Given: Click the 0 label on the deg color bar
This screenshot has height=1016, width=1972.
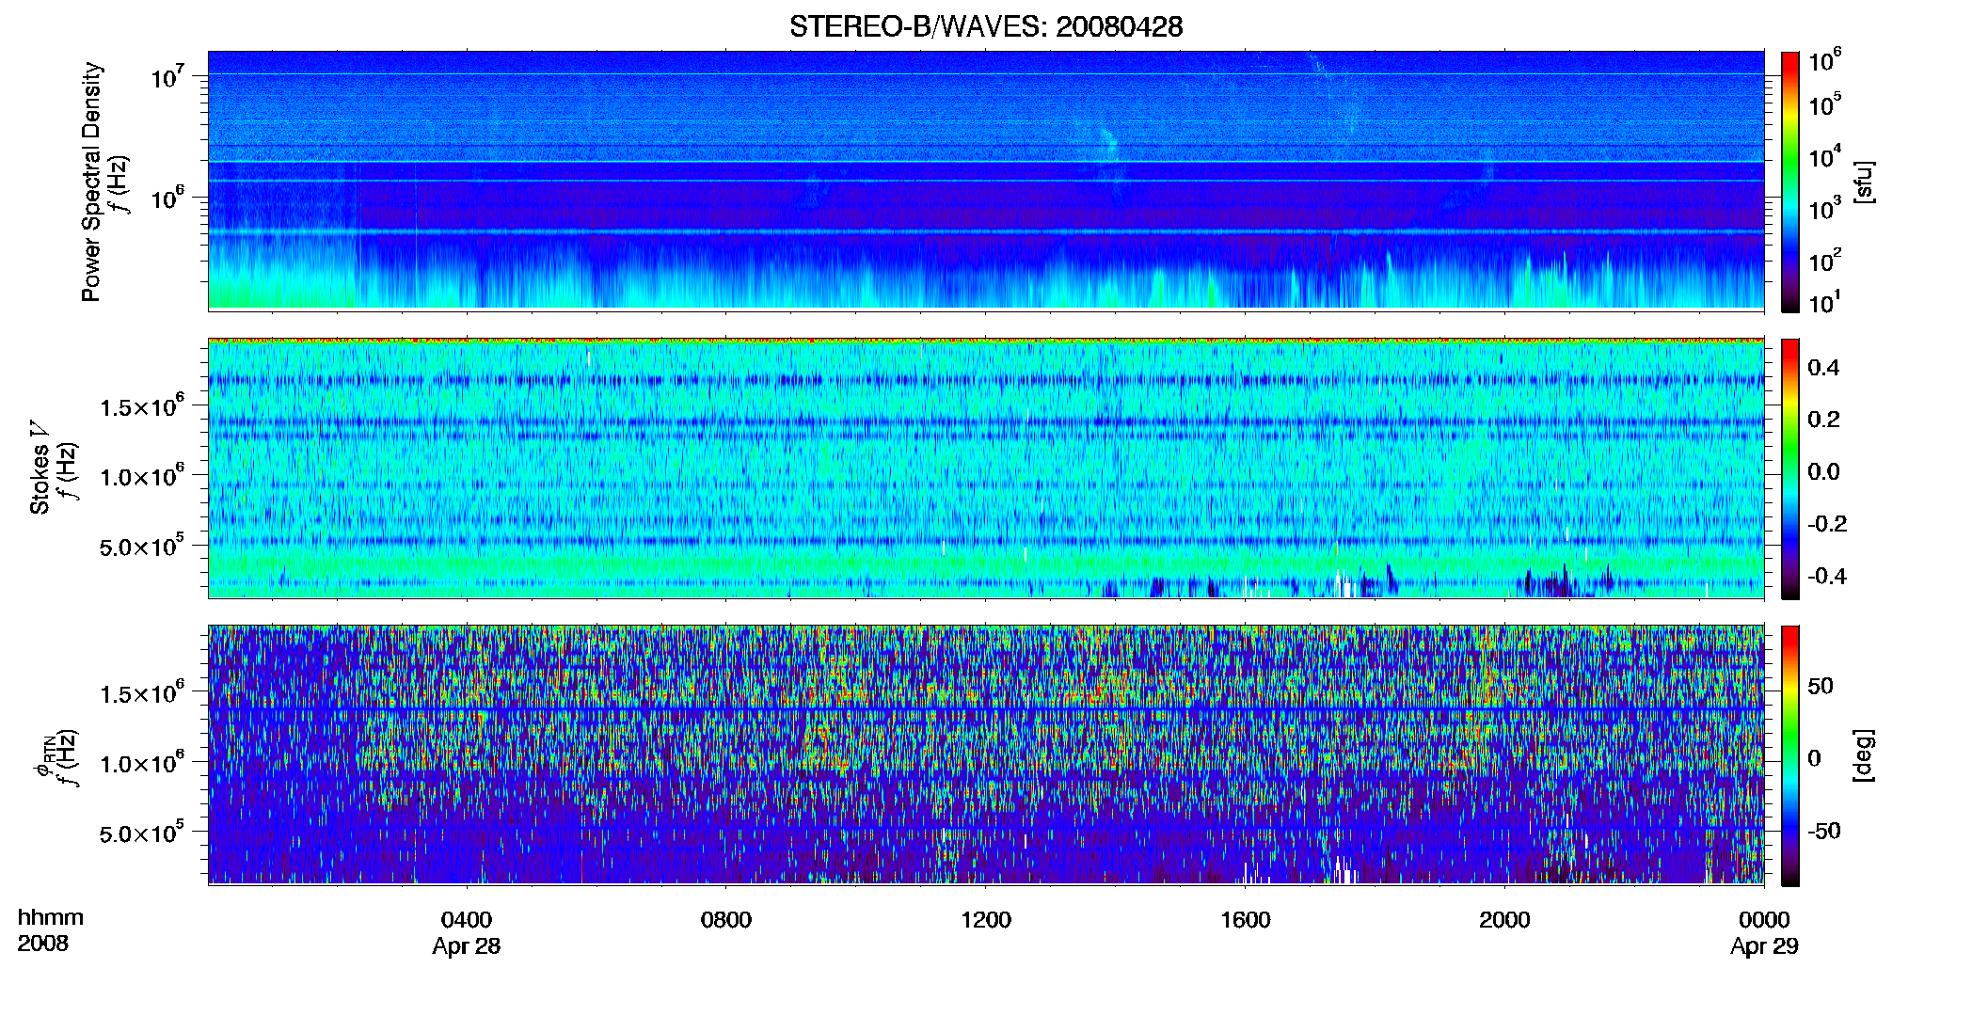Looking at the screenshot, I should (1814, 758).
